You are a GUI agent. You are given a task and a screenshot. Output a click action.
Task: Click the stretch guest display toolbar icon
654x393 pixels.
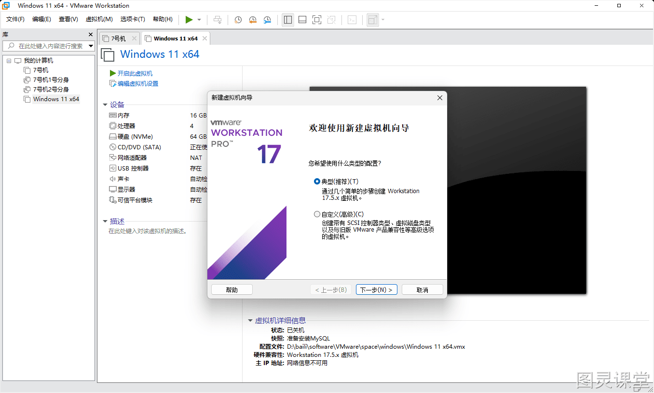pyautogui.click(x=372, y=20)
